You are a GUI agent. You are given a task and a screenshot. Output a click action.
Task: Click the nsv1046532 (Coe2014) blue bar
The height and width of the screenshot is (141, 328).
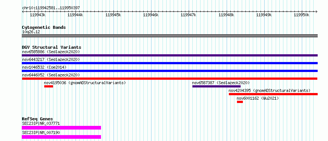pos(170,71)
